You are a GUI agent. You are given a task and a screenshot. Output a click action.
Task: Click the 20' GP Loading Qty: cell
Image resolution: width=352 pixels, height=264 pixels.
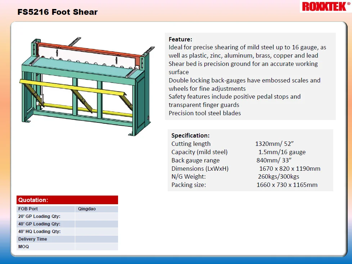46,216
